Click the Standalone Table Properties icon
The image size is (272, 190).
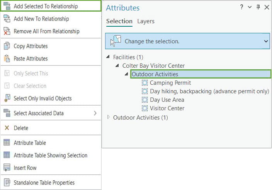coord(7,182)
